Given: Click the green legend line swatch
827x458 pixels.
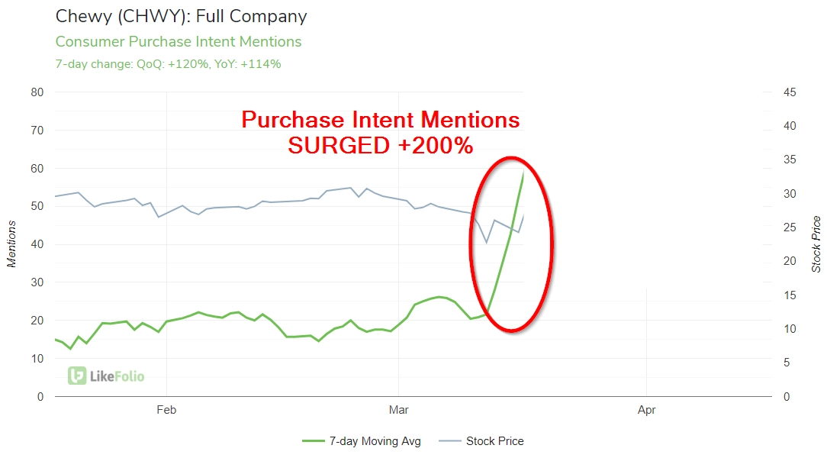Looking at the screenshot, I should pyautogui.click(x=314, y=441).
